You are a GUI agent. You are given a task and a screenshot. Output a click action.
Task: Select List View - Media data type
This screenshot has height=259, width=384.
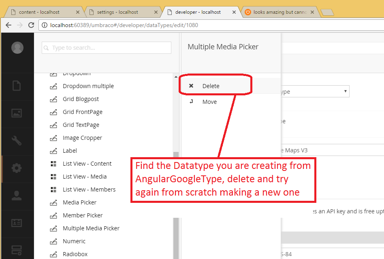coord(85,177)
